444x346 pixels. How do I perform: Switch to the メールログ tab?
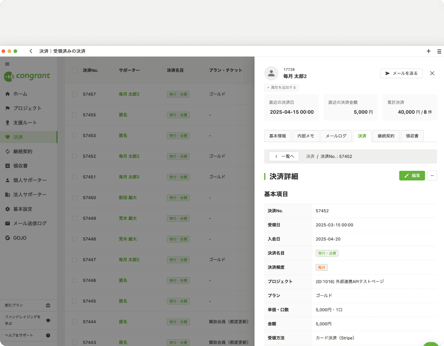pyautogui.click(x=336, y=136)
